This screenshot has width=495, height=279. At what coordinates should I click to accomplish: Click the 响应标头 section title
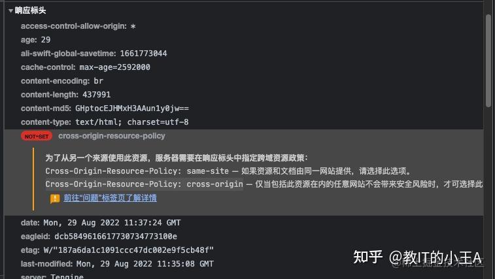[30, 10]
